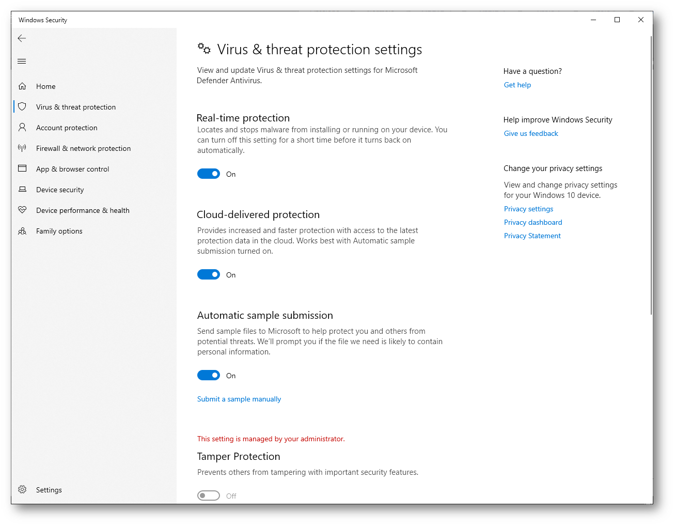
Task: Click the Get help link
Action: click(x=517, y=85)
